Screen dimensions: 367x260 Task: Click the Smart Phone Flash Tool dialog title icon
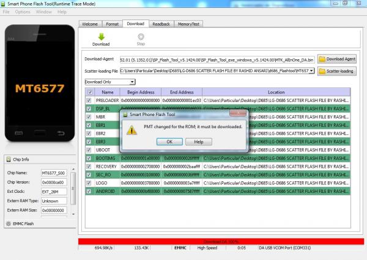pyautogui.click(x=125, y=115)
